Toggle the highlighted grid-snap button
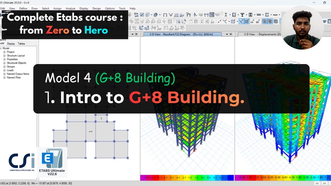This screenshot has height=186, width=331. coord(247,21)
